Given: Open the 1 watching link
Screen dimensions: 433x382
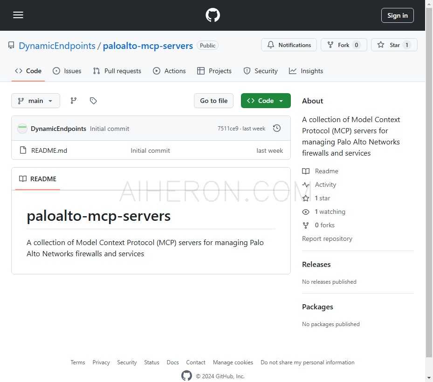Looking at the screenshot, I should coord(330,211).
